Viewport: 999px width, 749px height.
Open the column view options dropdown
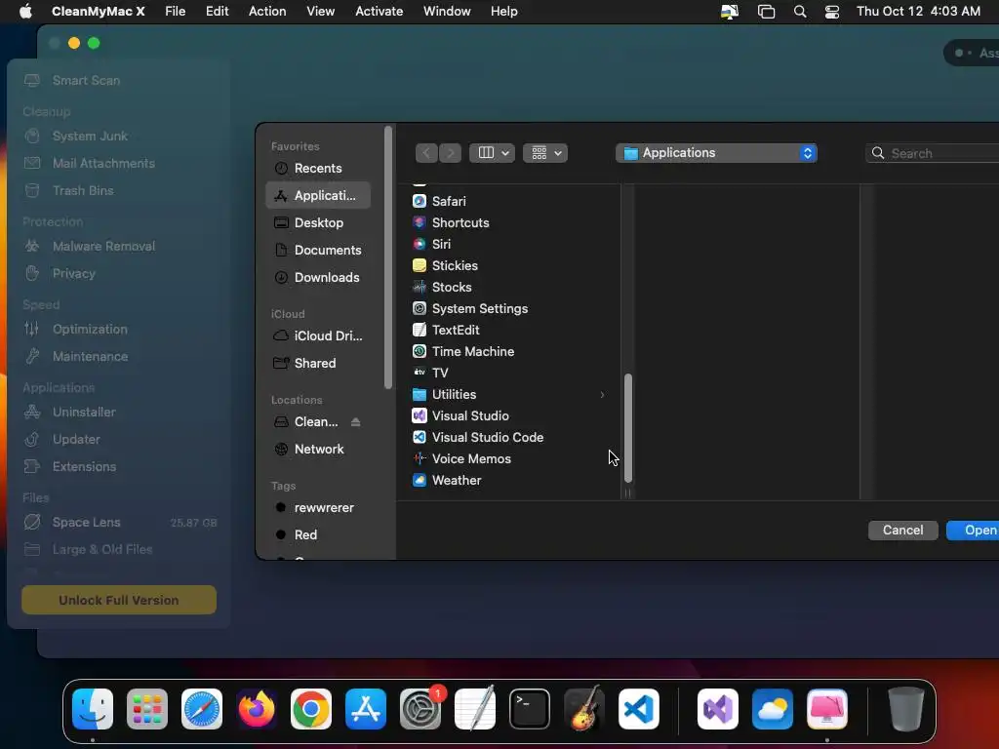tap(492, 153)
